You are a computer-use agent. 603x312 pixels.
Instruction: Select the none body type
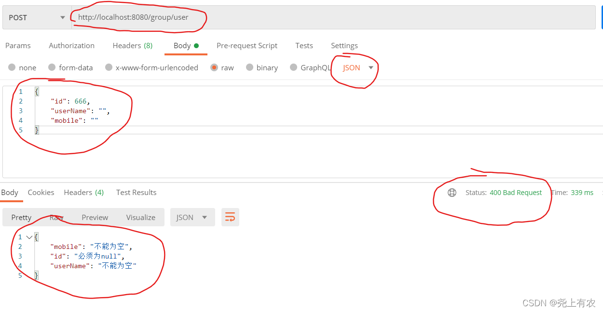22,67
